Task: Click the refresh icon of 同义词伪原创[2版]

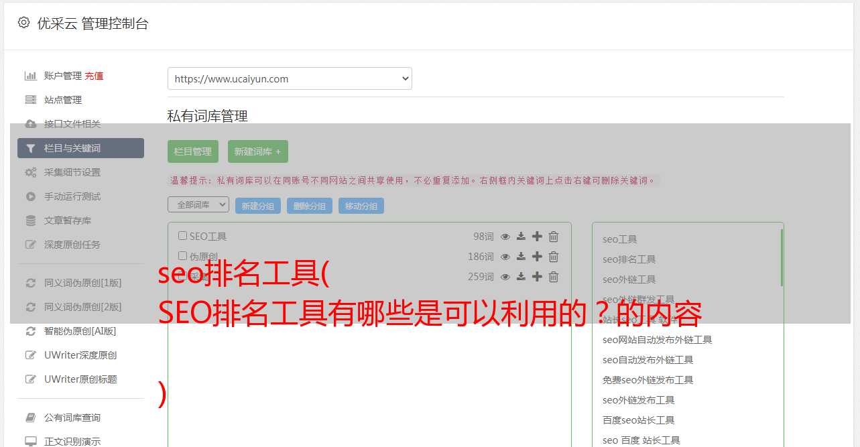Action: tap(30, 307)
